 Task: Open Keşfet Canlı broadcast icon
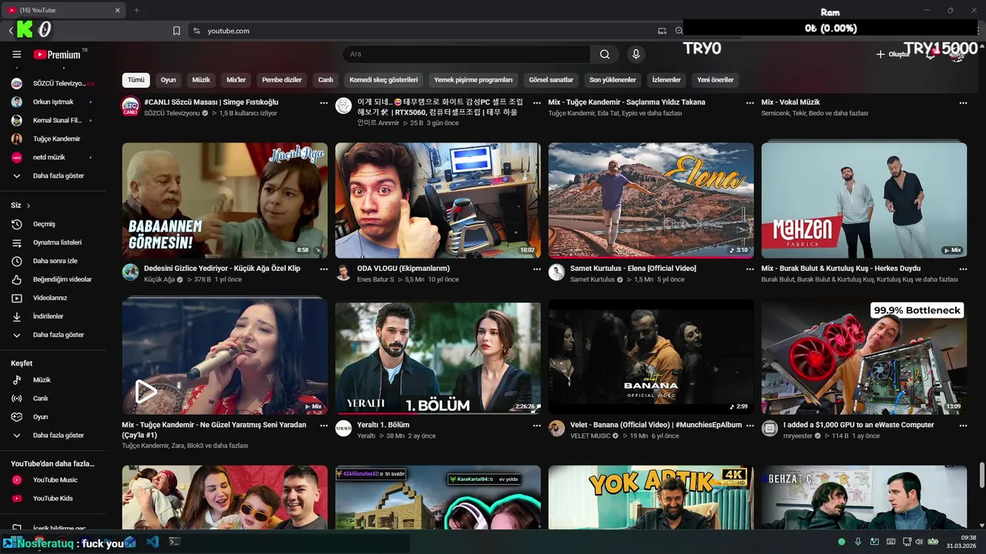pos(16,399)
